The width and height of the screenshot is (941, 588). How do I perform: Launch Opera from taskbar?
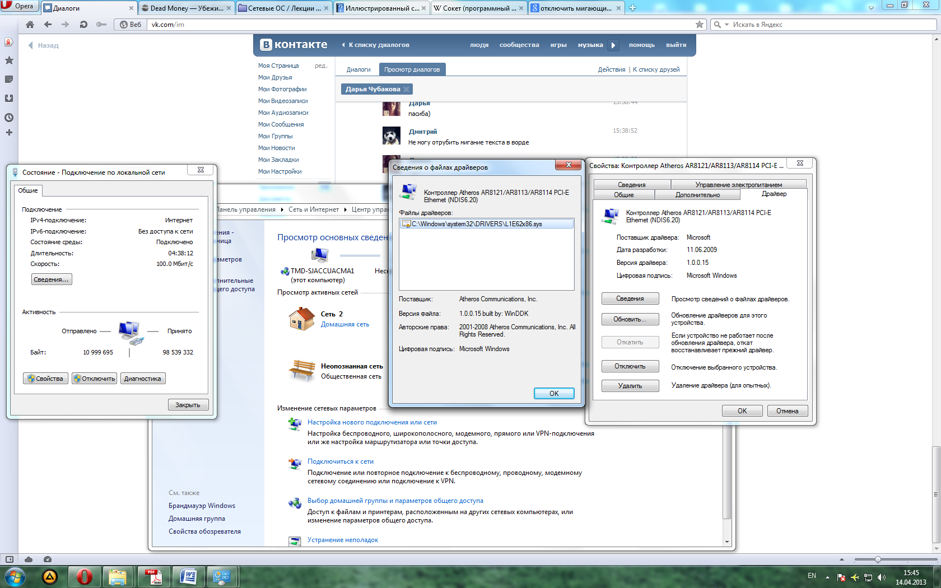click(x=84, y=577)
